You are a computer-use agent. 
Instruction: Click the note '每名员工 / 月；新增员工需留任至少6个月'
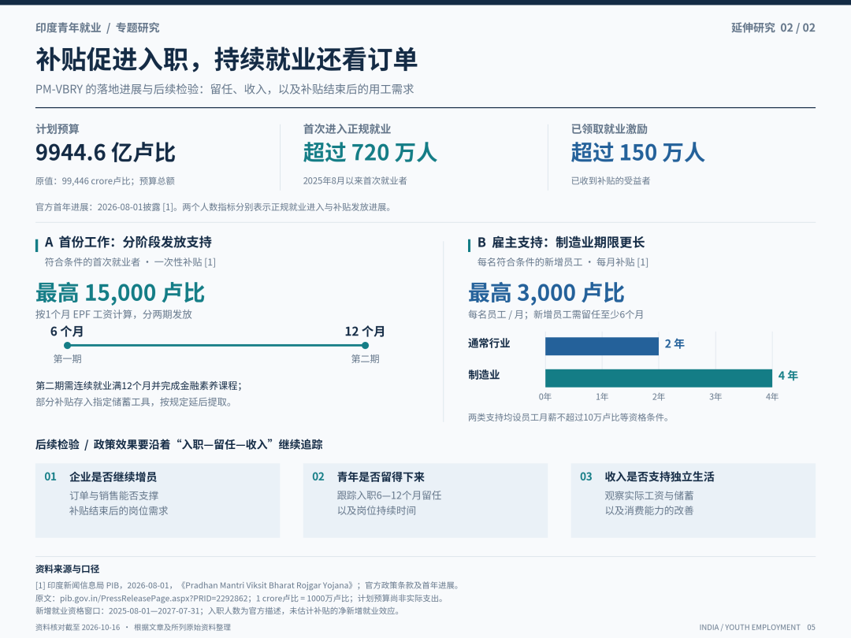[x=556, y=314]
